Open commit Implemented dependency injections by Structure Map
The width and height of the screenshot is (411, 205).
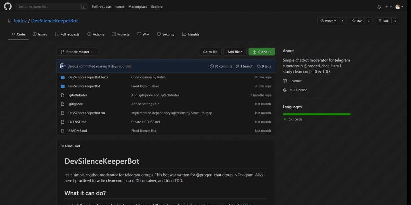(172, 113)
